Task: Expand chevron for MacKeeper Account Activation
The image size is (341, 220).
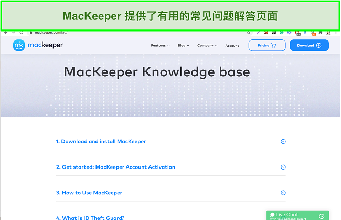Action: pyautogui.click(x=283, y=167)
